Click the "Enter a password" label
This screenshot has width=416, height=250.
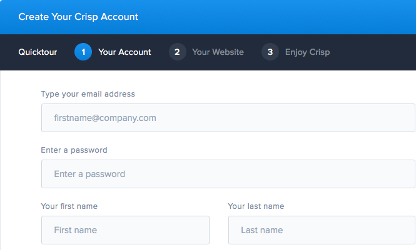[74, 150]
